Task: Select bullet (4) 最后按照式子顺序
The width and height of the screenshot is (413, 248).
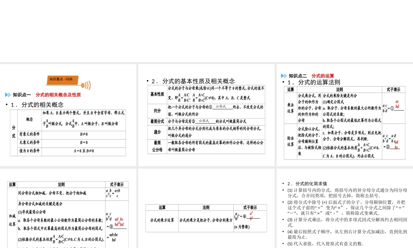Action: [347, 234]
